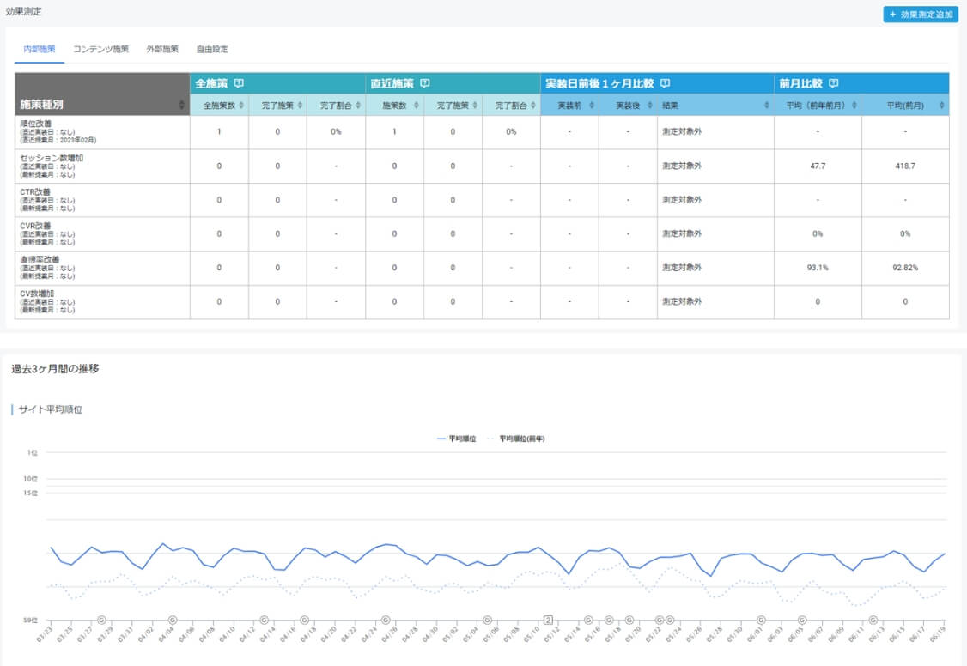The height and width of the screenshot is (666, 967).
Task: Click help icon beside 直近施策 header
Action: pyautogui.click(x=424, y=83)
